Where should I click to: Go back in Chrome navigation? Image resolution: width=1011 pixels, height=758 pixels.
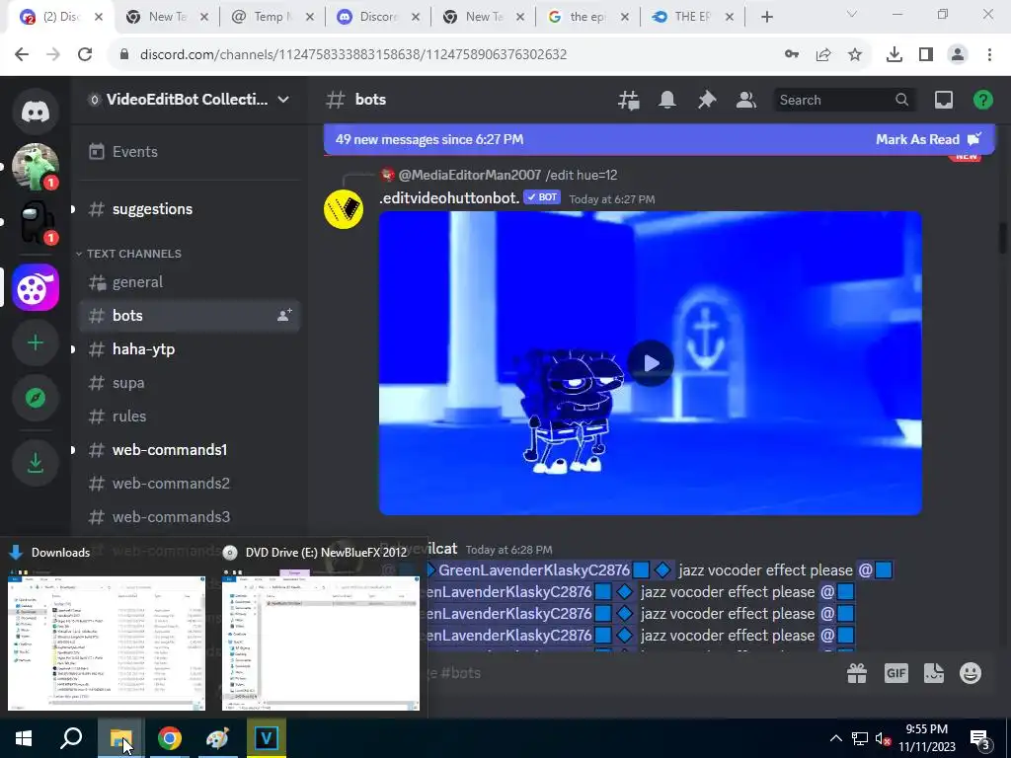22,54
